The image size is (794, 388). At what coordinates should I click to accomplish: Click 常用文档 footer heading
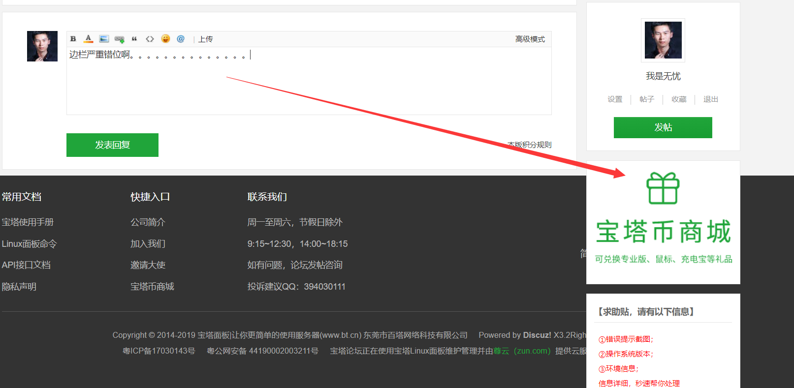(22, 197)
